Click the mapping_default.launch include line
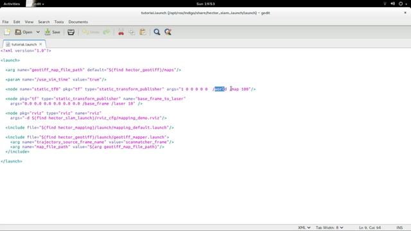Screen dimensions: 411x231 point(90,128)
